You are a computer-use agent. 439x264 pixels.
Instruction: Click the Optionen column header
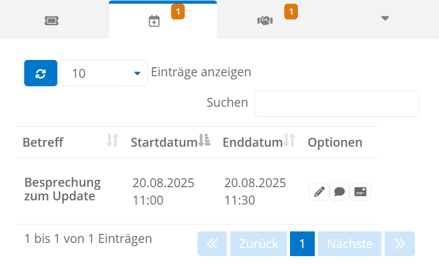click(x=335, y=143)
